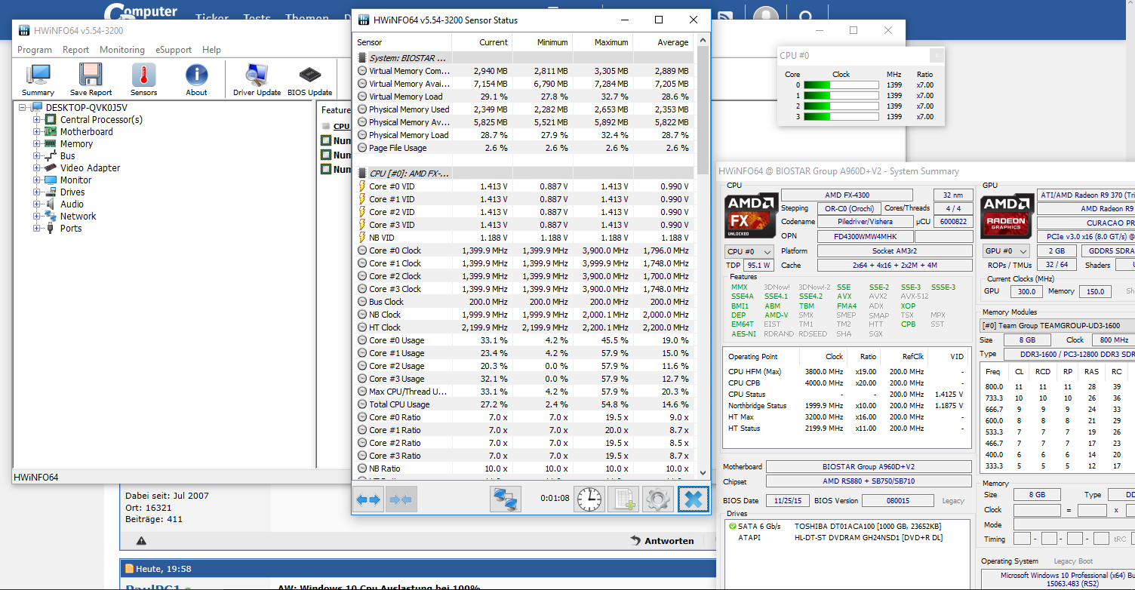1135x590 pixels.
Task: Open the Monitoring menu
Action: 121,50
